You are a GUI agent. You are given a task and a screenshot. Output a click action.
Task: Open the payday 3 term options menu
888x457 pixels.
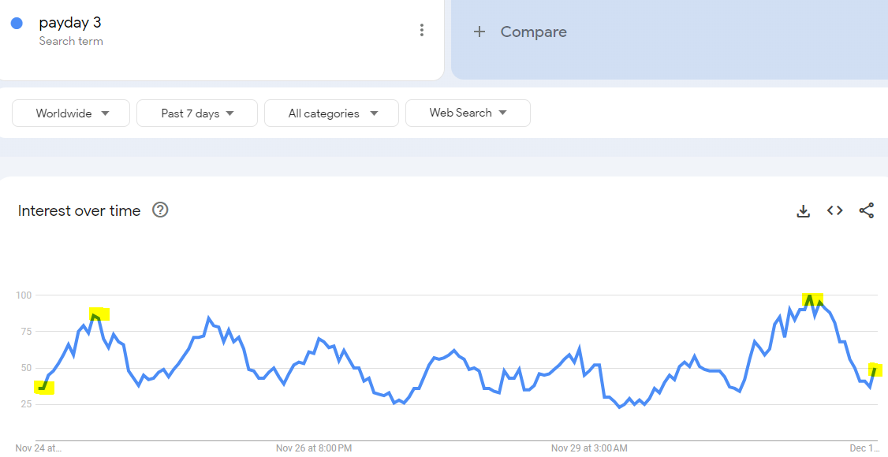pyautogui.click(x=421, y=30)
